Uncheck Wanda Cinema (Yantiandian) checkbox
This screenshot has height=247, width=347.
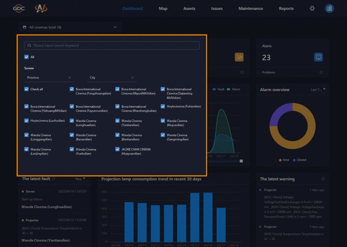(x=117, y=121)
